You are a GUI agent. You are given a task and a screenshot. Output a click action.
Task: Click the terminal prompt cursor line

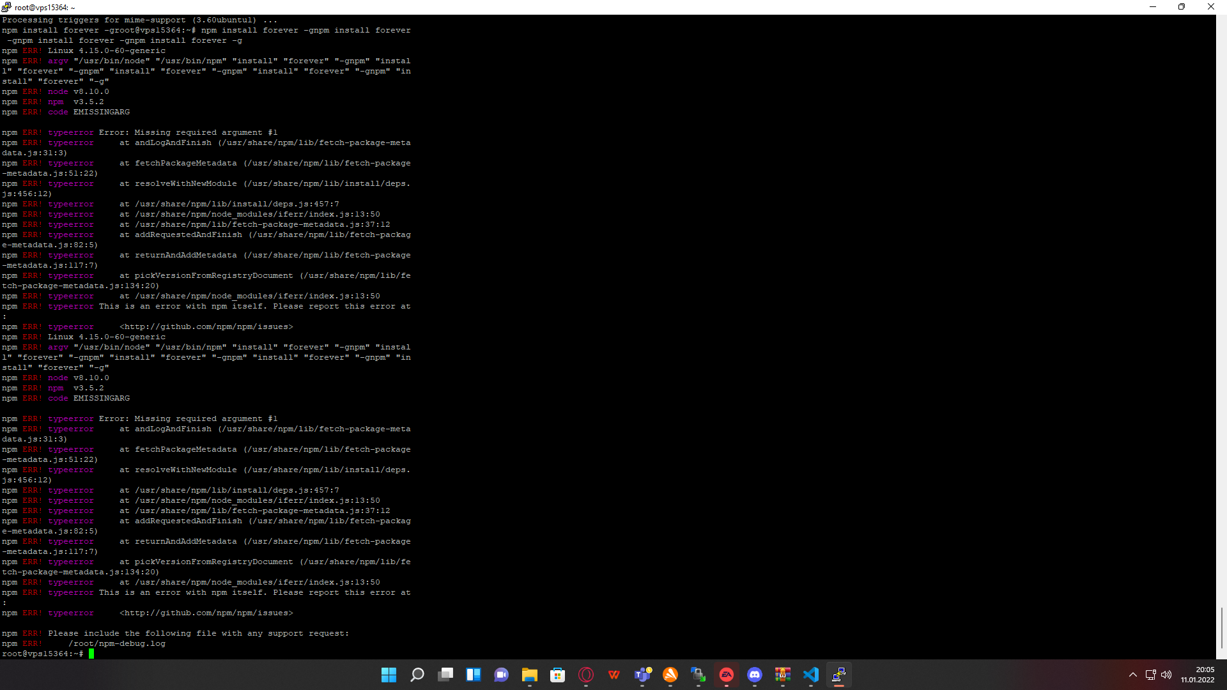point(91,654)
